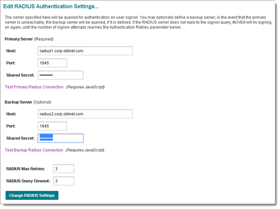The height and width of the screenshot is (209, 280).
Task: Open the Test Primary Radius Connection link
Action: tap(34, 87)
